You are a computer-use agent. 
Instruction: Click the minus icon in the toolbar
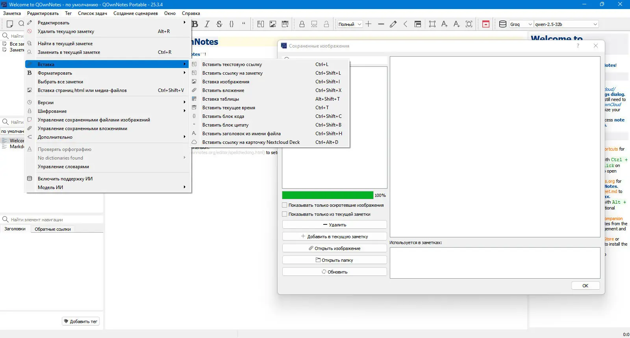pos(381,24)
